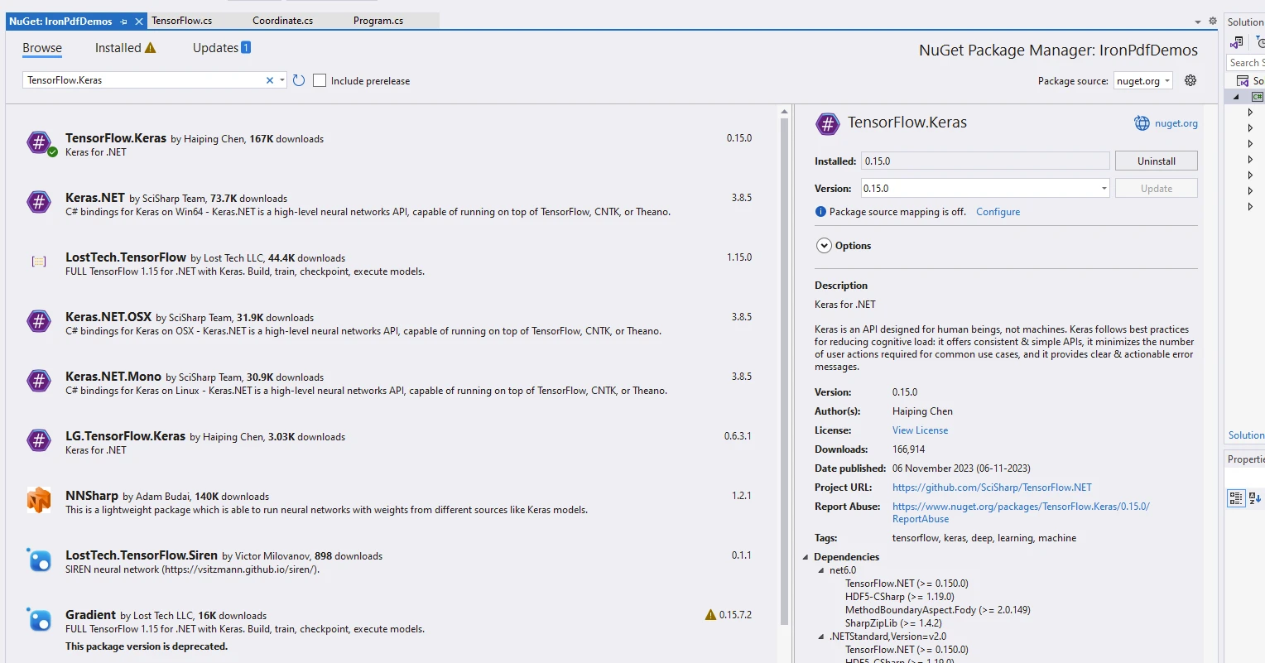Select the NNSharp package title
The image size is (1265, 663).
click(x=92, y=496)
